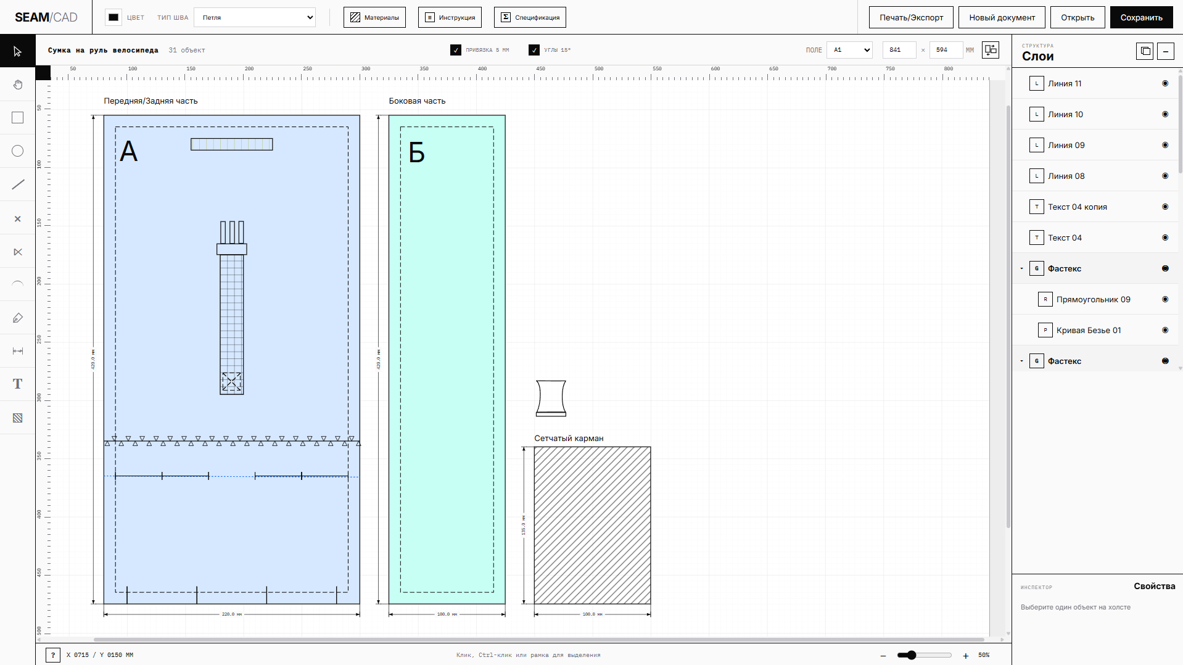Click the type icon of layer Текст 04
Image resolution: width=1183 pixels, height=665 pixels.
tap(1037, 238)
